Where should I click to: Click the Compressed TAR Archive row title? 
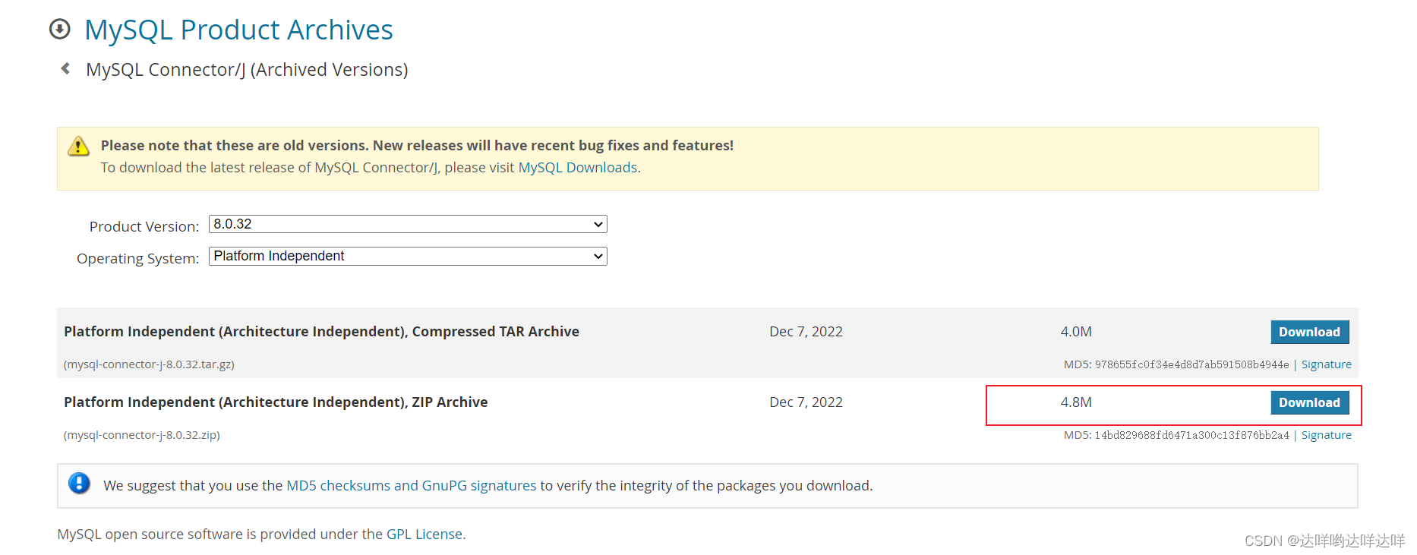pos(321,332)
